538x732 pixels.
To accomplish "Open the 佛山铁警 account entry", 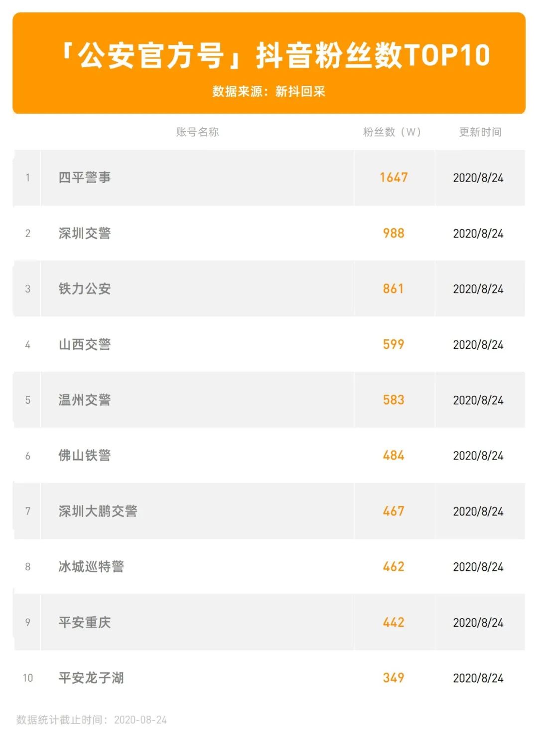I will coord(85,456).
